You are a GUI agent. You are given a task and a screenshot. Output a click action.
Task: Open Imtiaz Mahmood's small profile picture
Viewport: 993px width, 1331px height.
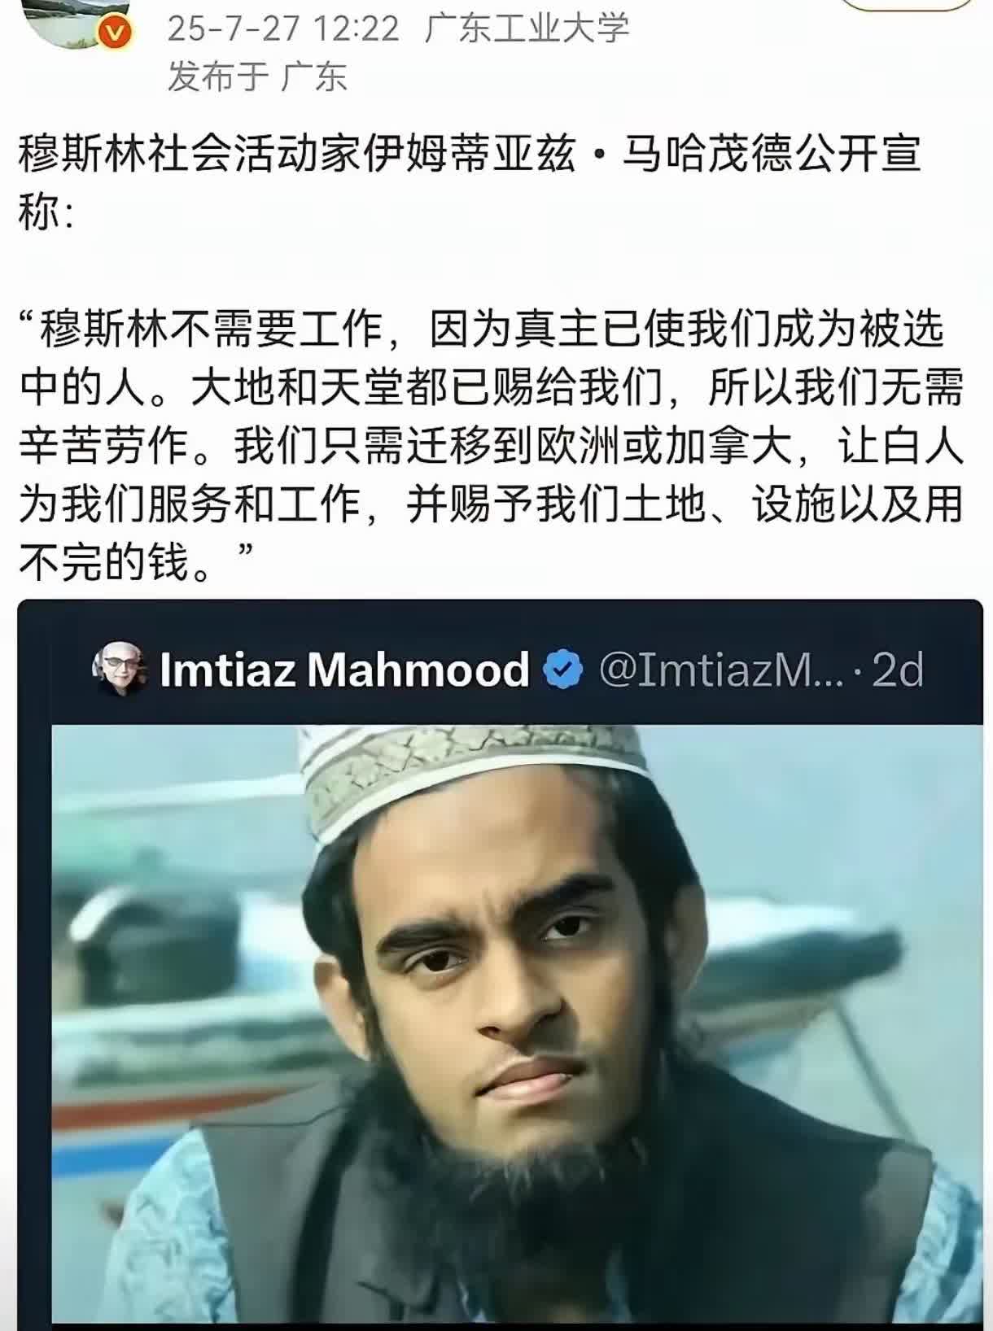(120, 669)
